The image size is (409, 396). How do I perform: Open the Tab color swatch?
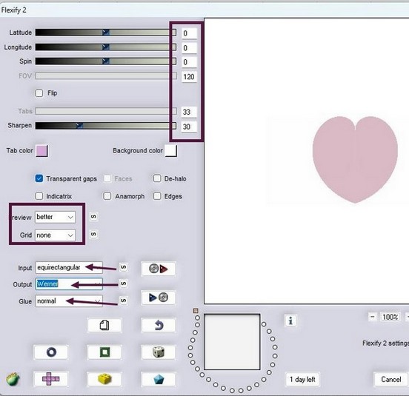click(x=41, y=151)
